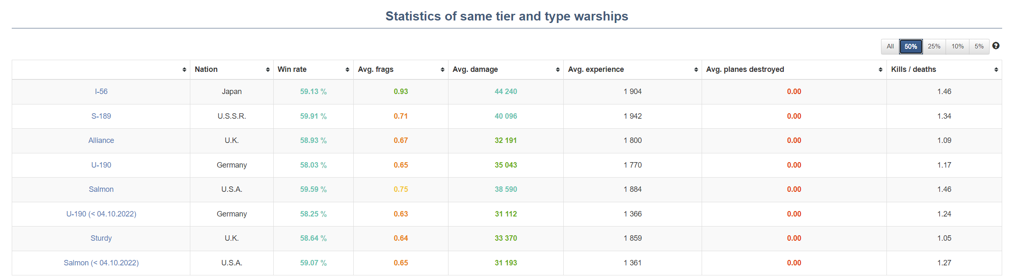Image resolution: width=1016 pixels, height=280 pixels.
Task: Sort table by Avg. frags icon
Action: (443, 70)
